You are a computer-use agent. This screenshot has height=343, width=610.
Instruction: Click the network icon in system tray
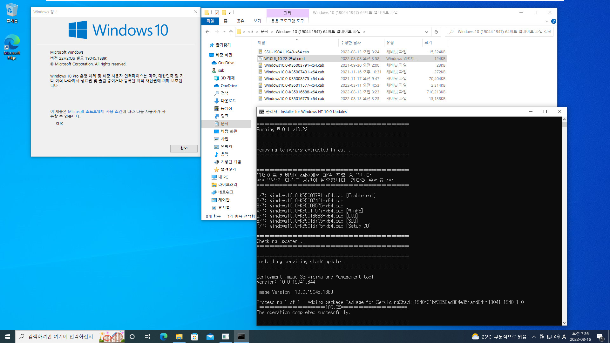pos(549,337)
